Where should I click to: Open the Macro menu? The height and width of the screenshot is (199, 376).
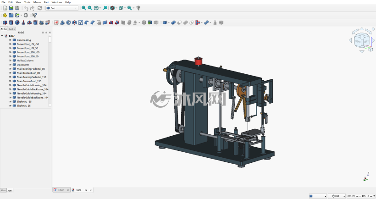click(37, 2)
